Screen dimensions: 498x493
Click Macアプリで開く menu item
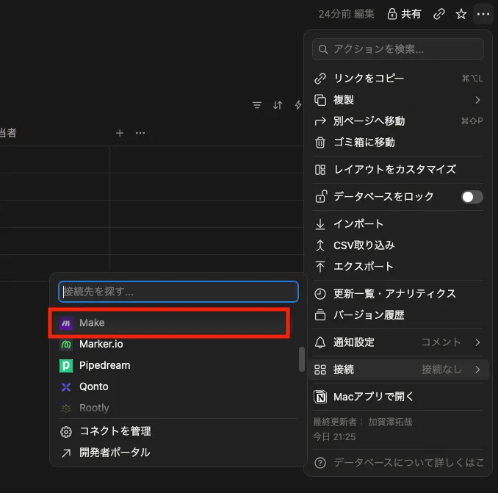pyautogui.click(x=398, y=397)
